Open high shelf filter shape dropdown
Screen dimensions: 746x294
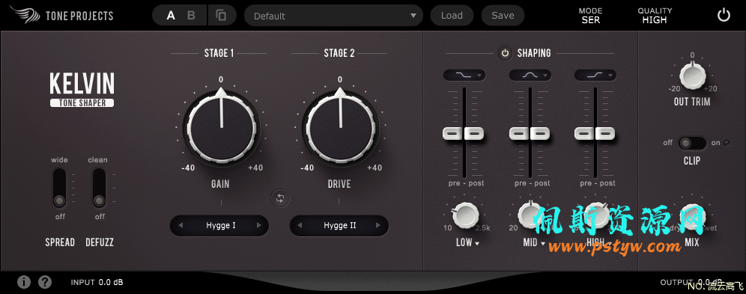(x=595, y=75)
